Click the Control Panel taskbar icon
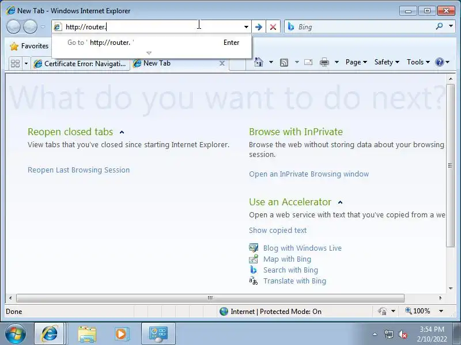461x345 pixels. (158, 334)
